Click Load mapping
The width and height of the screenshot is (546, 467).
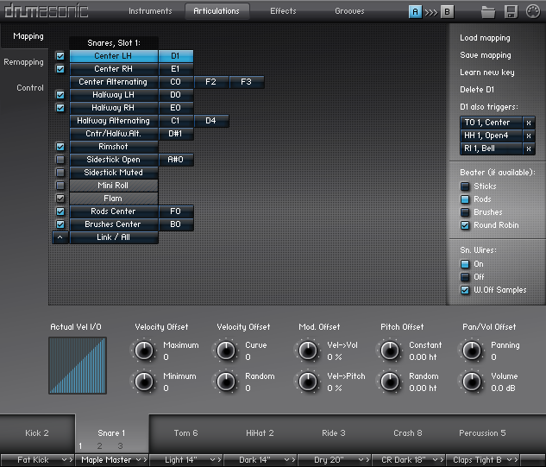pyautogui.click(x=485, y=38)
